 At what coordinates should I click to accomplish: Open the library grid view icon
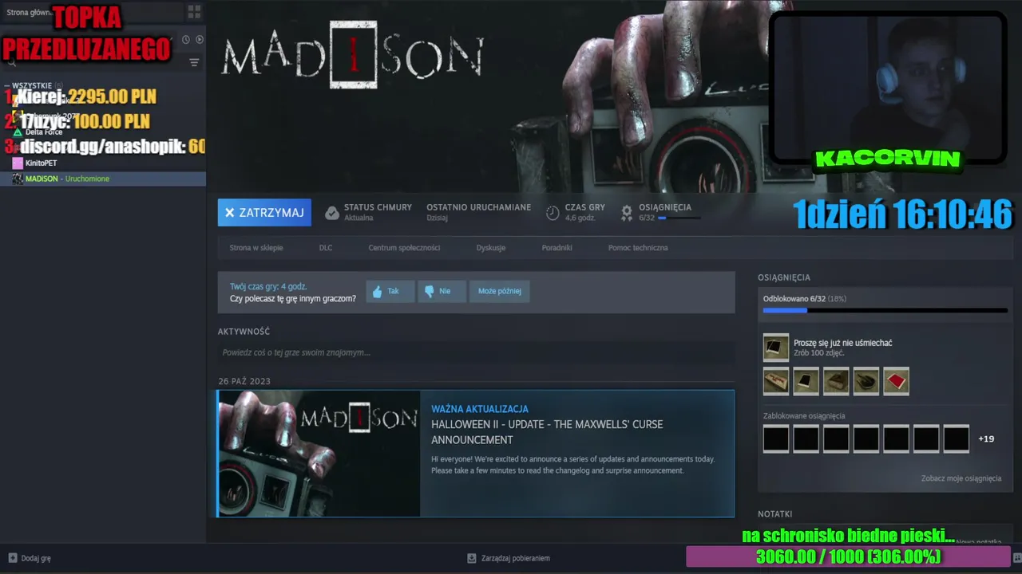pyautogui.click(x=194, y=12)
